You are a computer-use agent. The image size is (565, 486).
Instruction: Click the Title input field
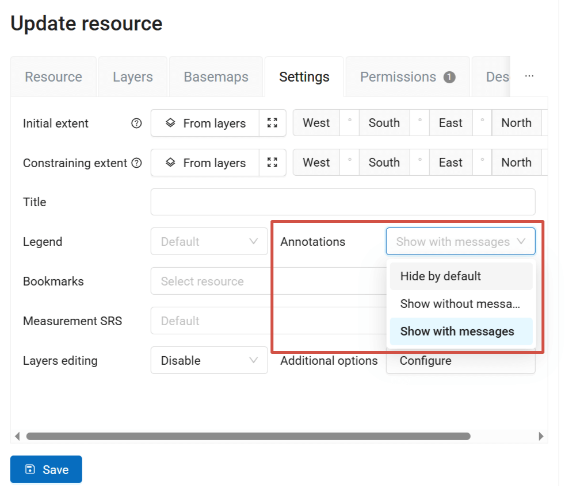(x=342, y=202)
